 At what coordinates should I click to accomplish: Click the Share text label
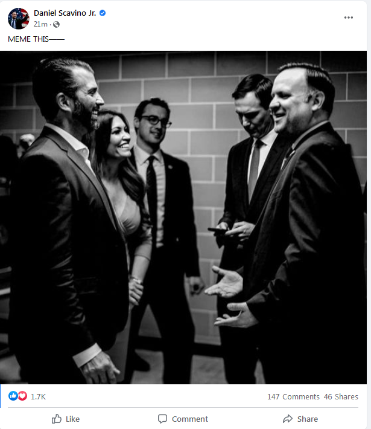[x=308, y=419]
